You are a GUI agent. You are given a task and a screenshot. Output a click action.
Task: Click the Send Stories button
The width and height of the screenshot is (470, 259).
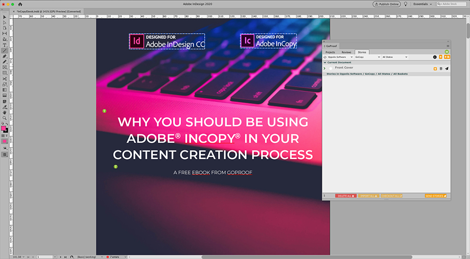pos(436,196)
